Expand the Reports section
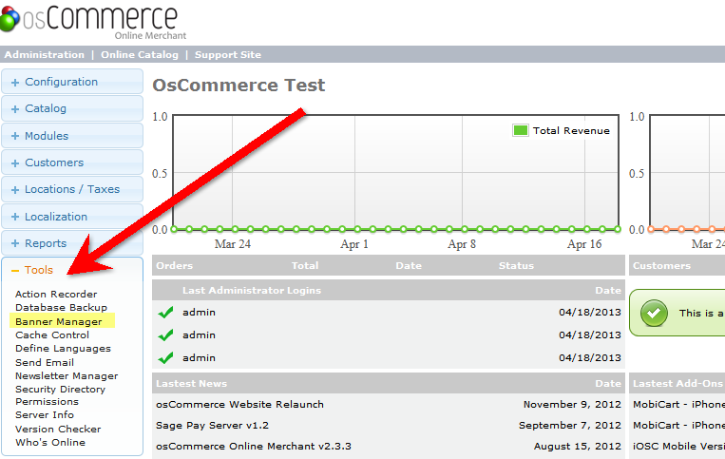 point(72,243)
